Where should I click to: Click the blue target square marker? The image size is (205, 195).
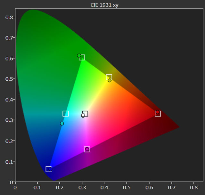48,169
